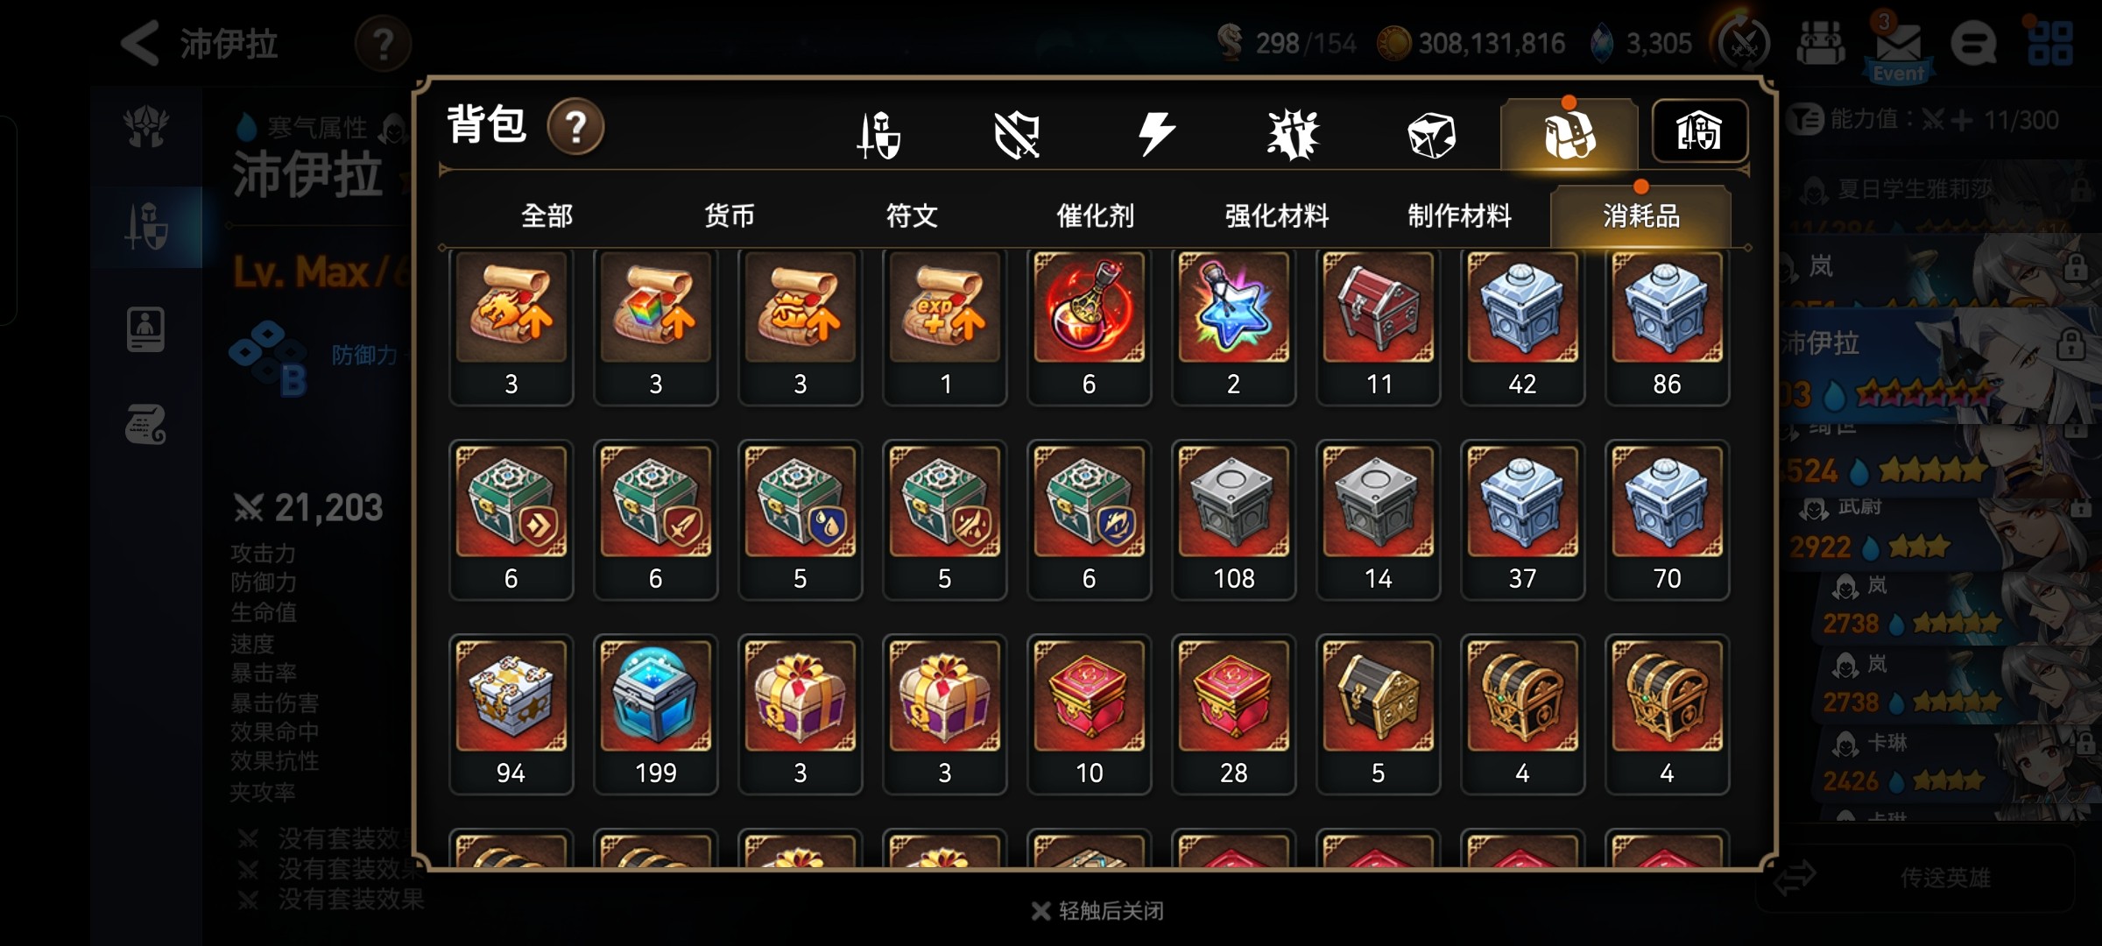Open the sword and shield equipment icon
Screen dimensions: 2102x946
tap(878, 135)
